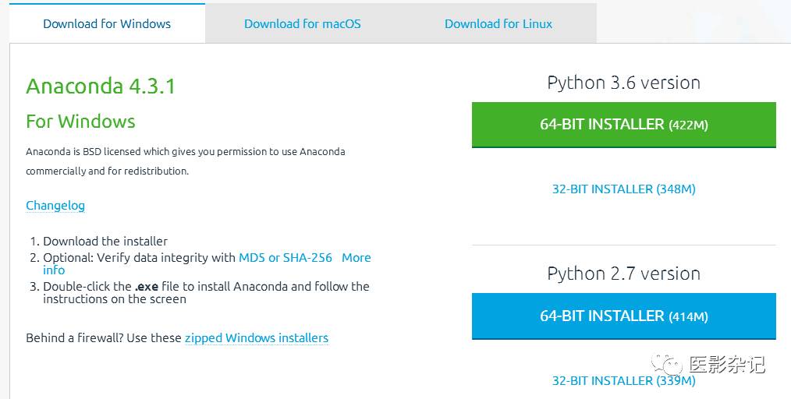The image size is (791, 399).
Task: Click the green For Windows heading
Action: pos(80,122)
